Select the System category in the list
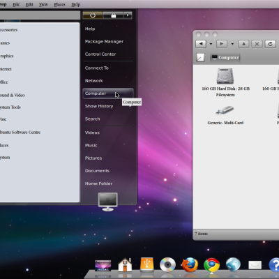Image resolution: width=279 pixels, height=279 pixels. pos(5,158)
